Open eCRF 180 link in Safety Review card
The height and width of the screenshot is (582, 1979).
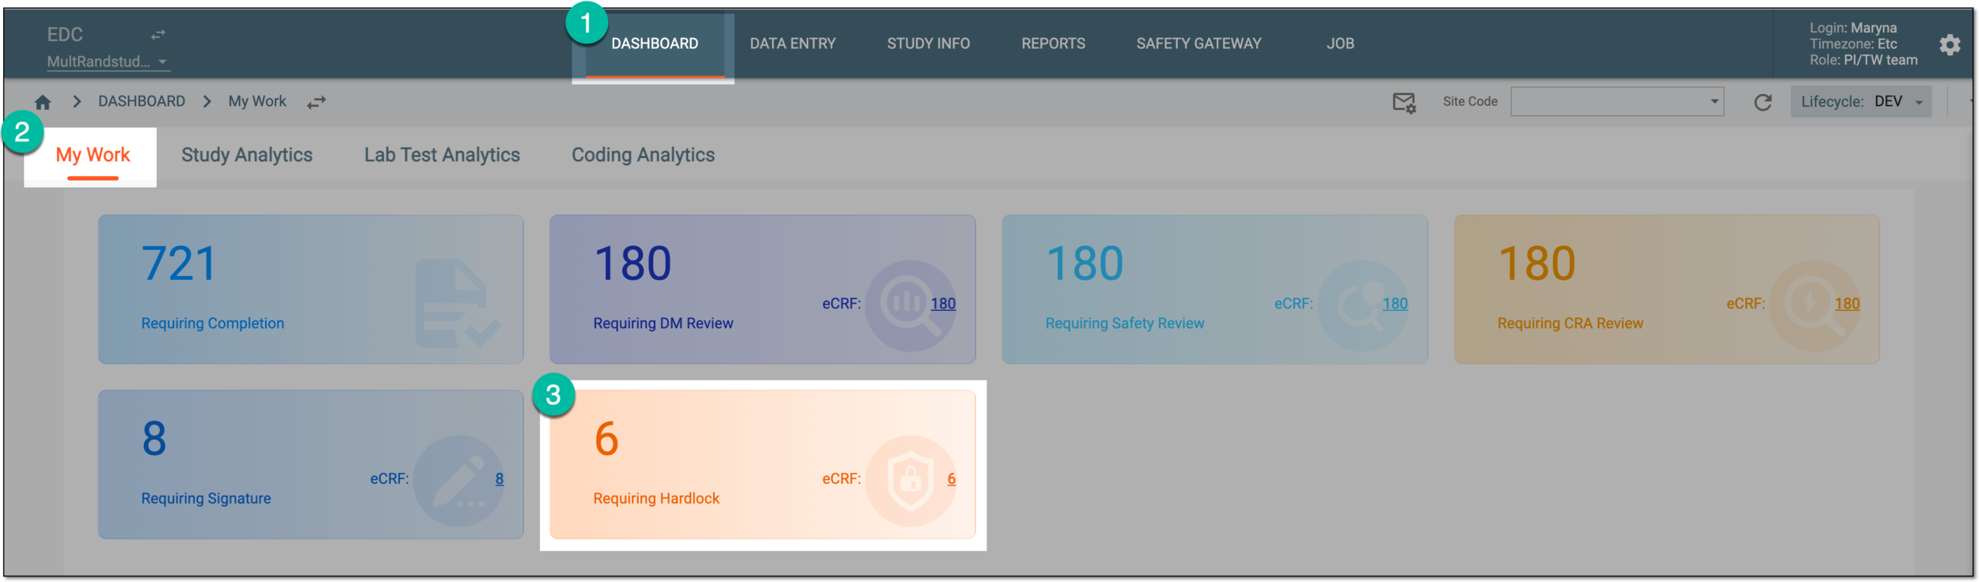[1395, 304]
